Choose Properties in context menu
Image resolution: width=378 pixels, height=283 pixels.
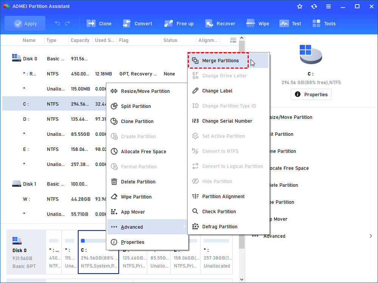tap(147, 242)
